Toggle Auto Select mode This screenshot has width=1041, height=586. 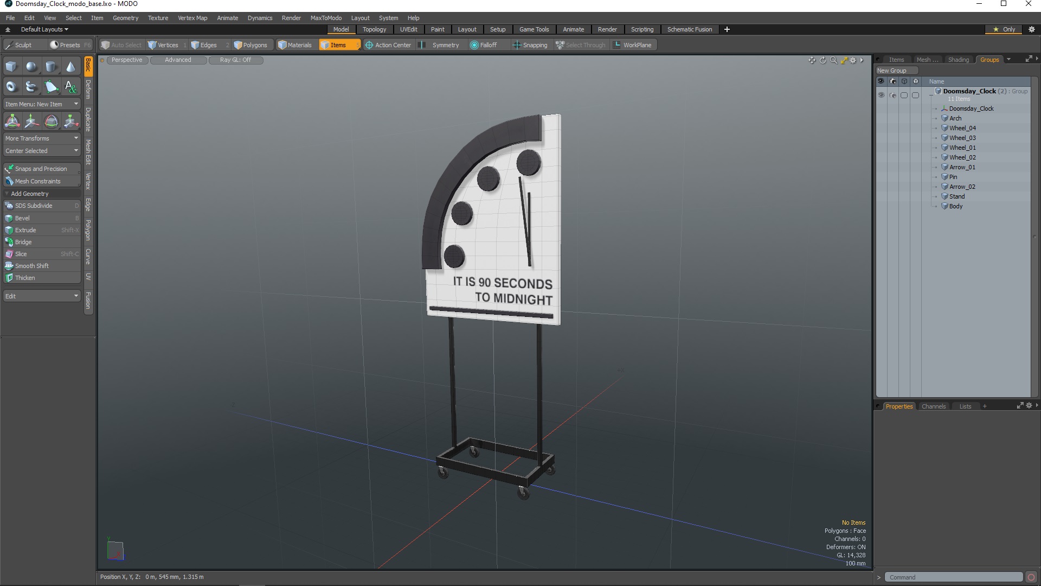coord(121,45)
